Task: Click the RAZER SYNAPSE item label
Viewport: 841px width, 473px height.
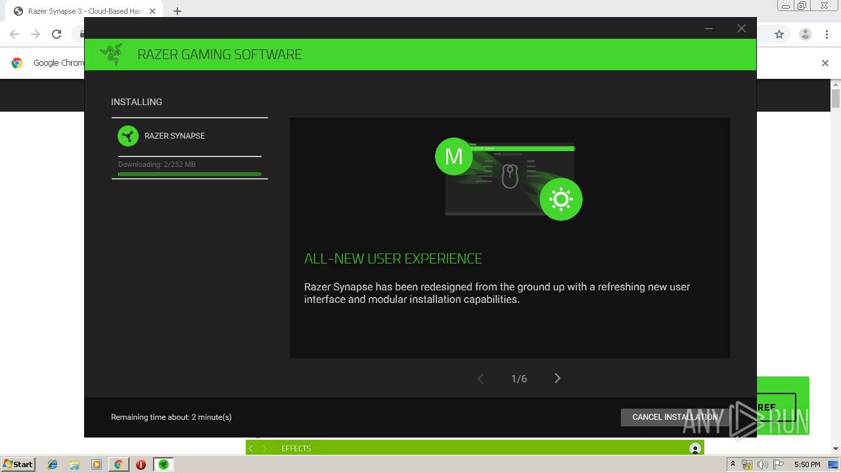Action: (175, 136)
